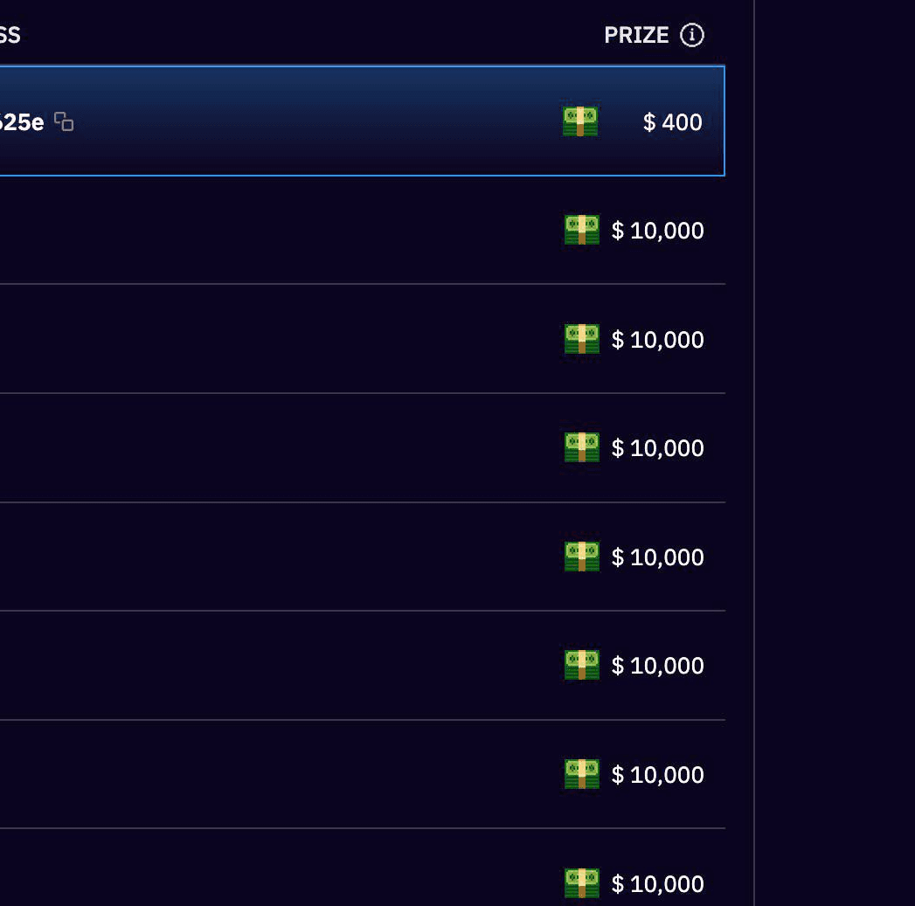Click the third $ 10,000 prize amount
This screenshot has height=906, width=915.
[x=657, y=448]
